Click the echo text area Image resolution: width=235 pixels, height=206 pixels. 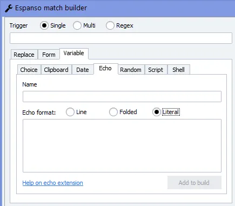[122, 145]
